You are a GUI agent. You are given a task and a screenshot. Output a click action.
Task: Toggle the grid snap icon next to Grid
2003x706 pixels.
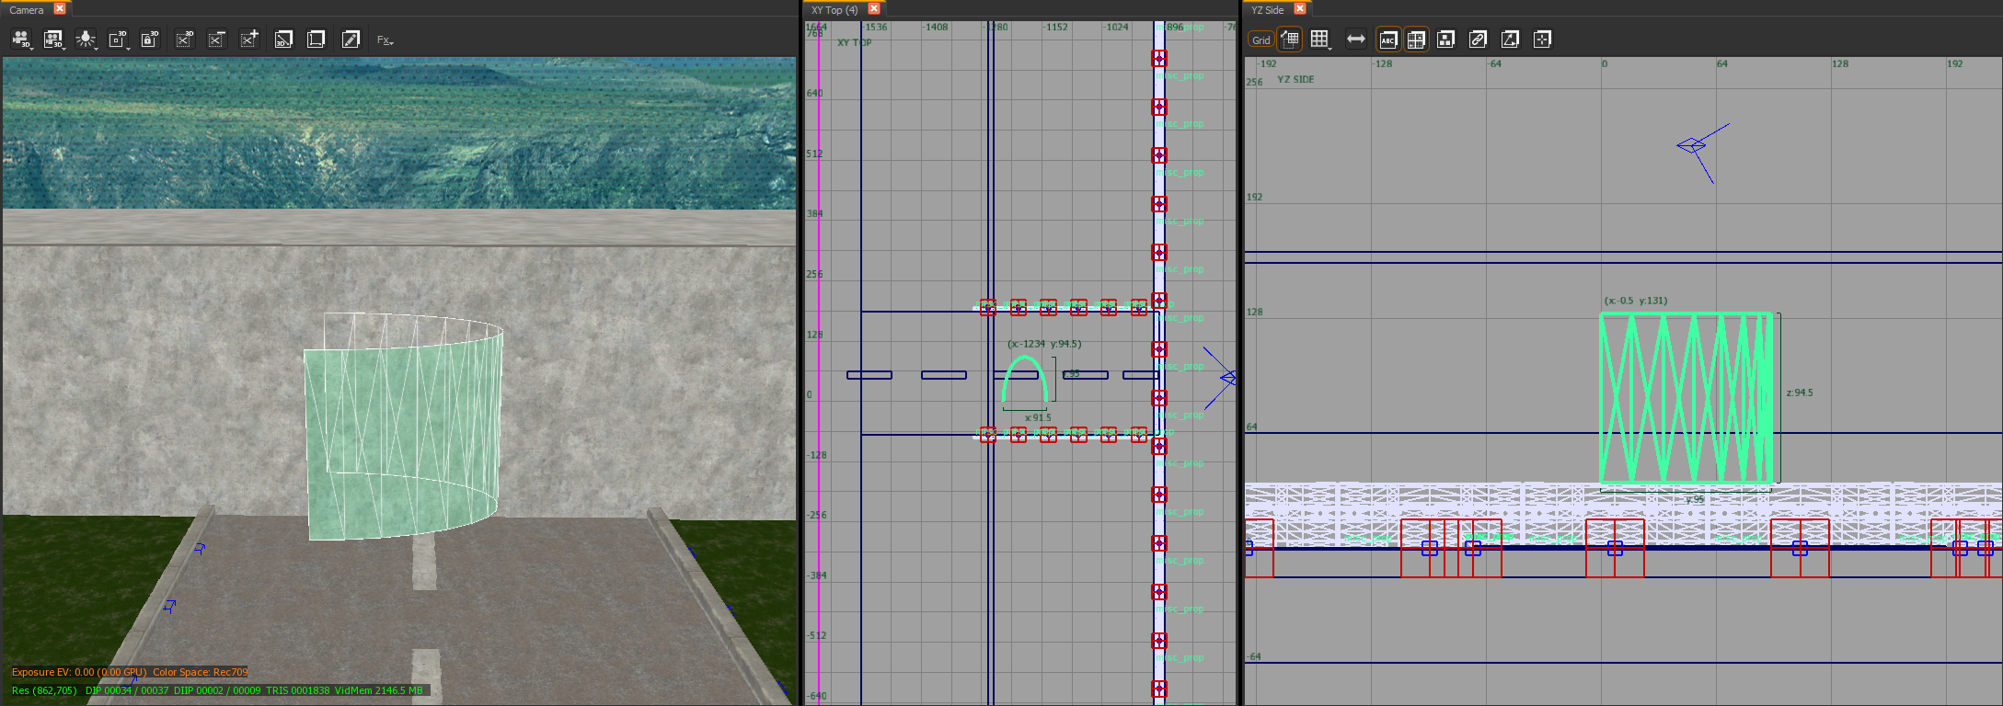(x=1290, y=40)
